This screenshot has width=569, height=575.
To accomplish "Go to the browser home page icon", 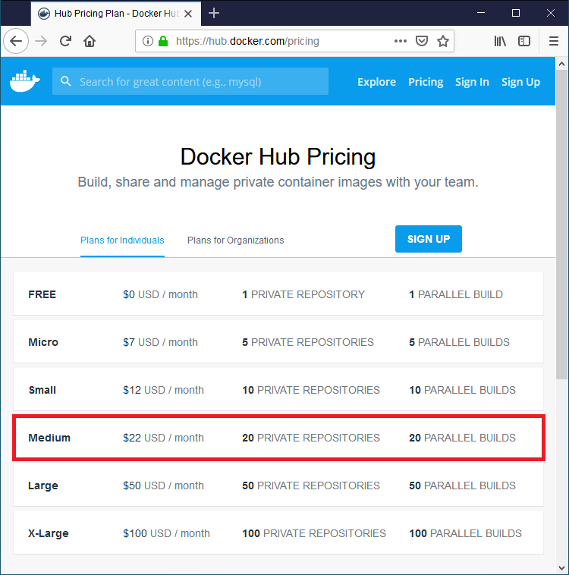I will (x=90, y=41).
